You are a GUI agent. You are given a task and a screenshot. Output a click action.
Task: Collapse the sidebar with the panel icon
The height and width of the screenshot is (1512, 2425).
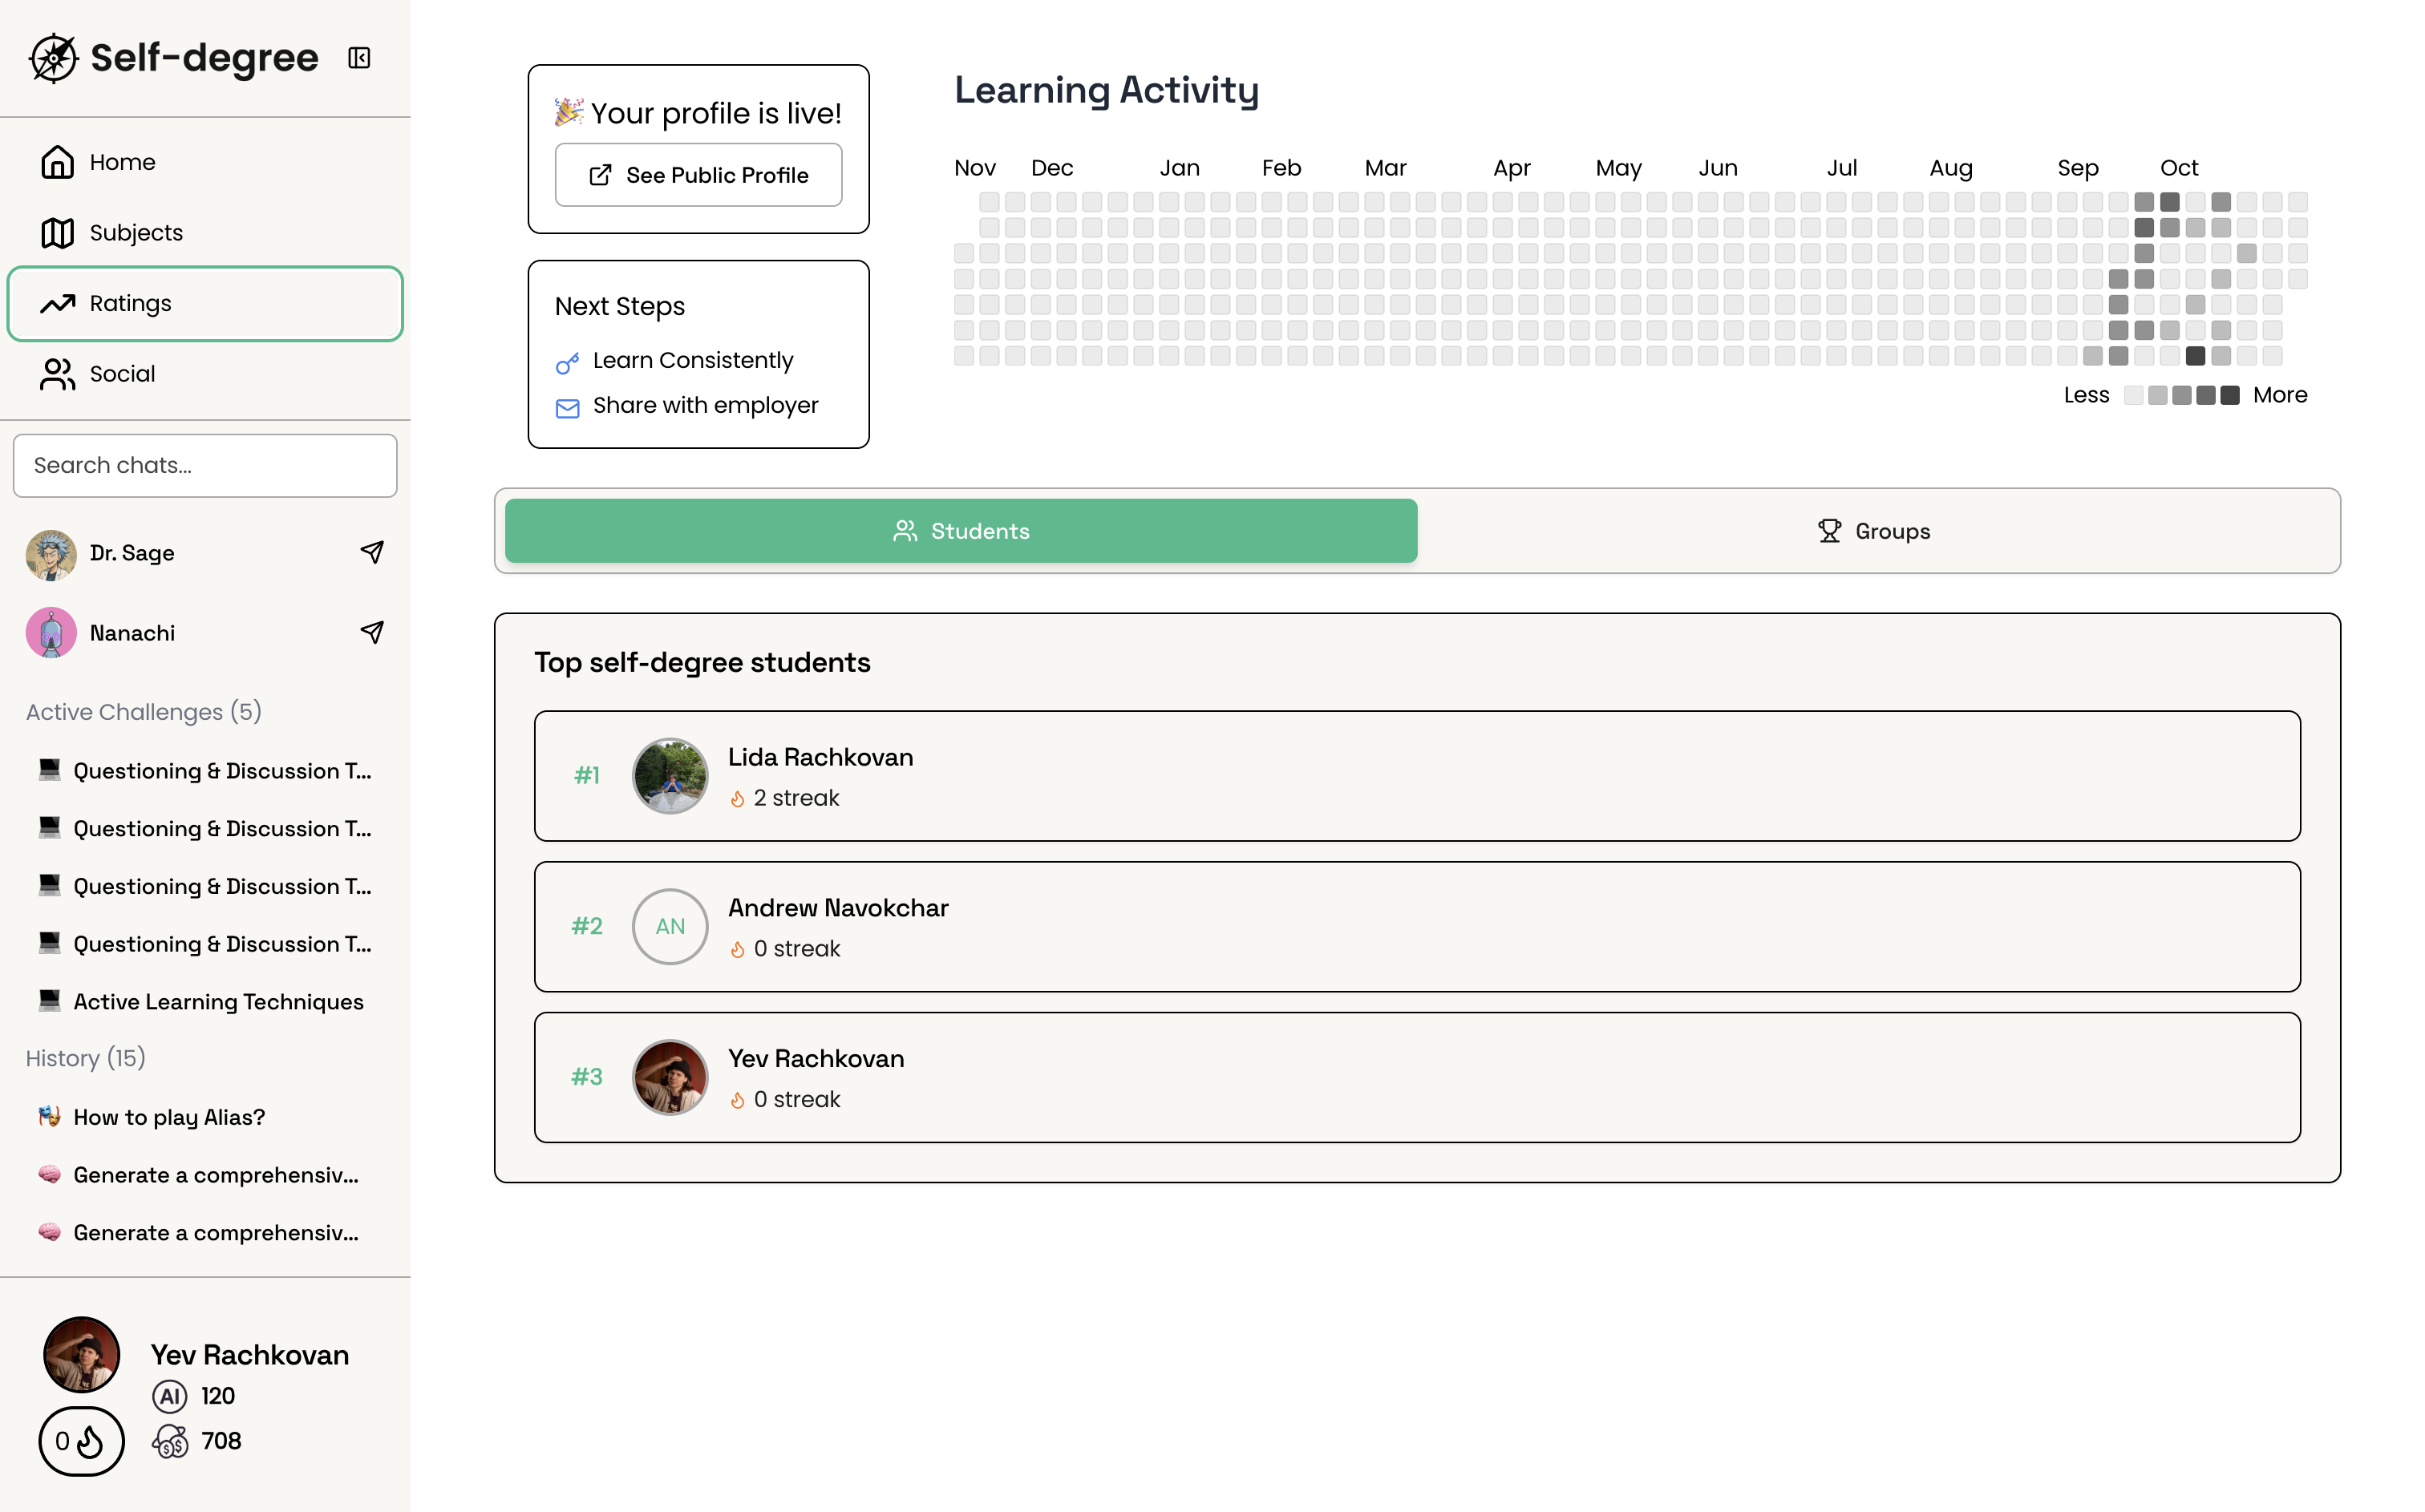point(359,58)
